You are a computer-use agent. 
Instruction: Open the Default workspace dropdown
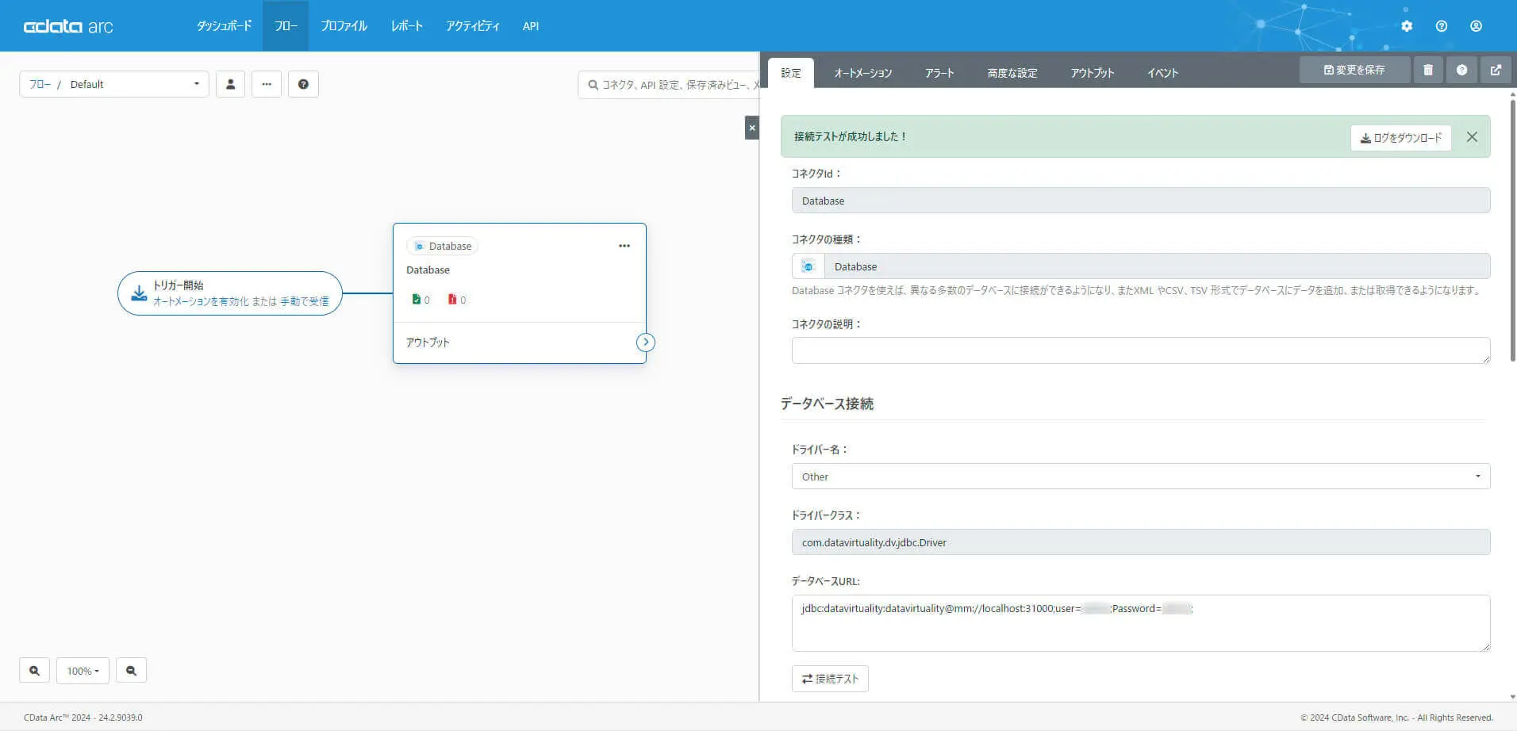point(114,84)
